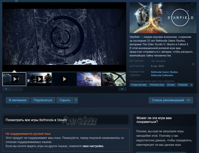Play the third dark trailer thumbnail

(65, 79)
